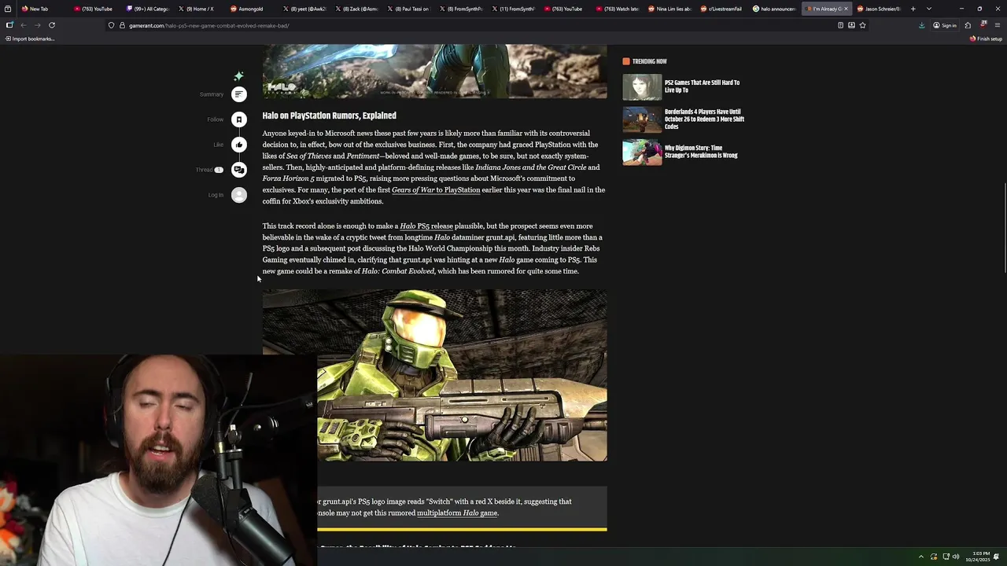
Task: Open Why Digimon Story Merukimon article
Action: [701, 152]
